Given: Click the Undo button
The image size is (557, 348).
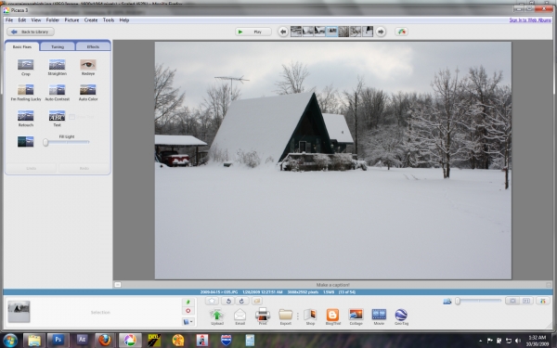Looking at the screenshot, I should point(31,168).
